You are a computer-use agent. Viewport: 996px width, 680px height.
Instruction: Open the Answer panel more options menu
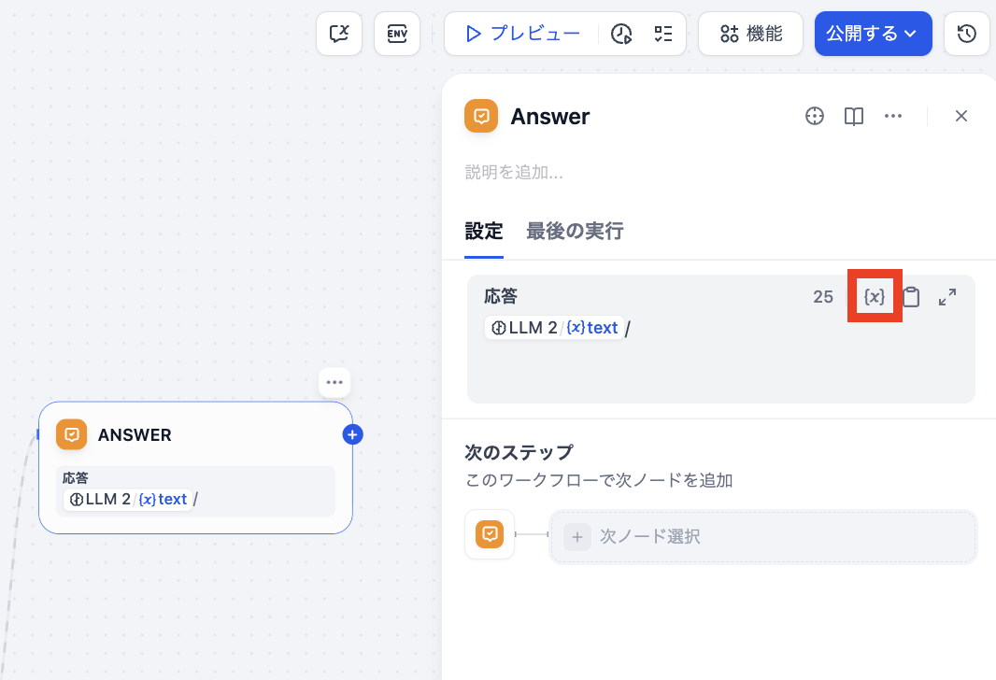(892, 116)
